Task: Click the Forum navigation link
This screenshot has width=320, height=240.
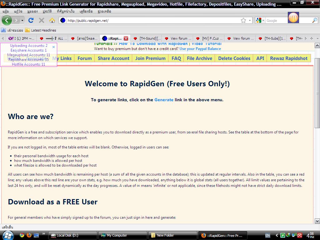Action: point(84,58)
